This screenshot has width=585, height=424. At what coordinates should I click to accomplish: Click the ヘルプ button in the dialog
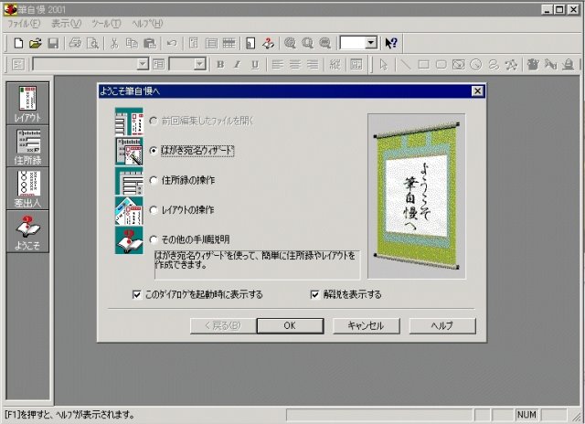coord(442,326)
